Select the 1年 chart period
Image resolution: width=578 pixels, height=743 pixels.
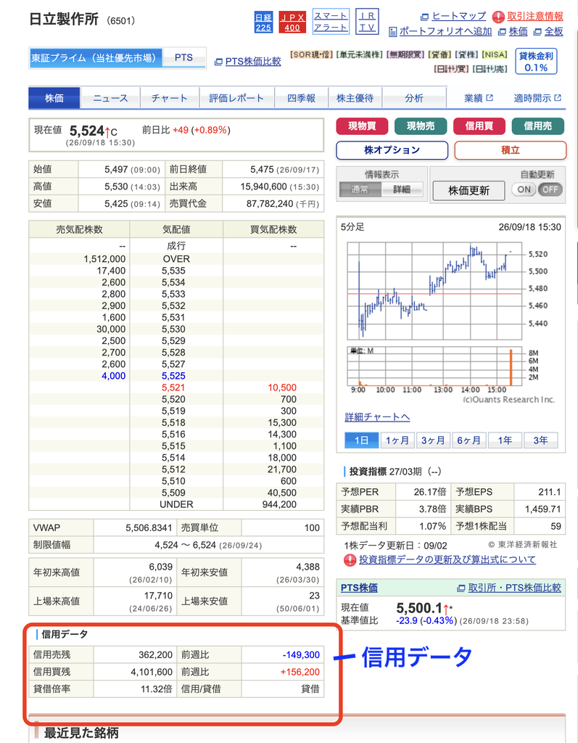coord(505,440)
